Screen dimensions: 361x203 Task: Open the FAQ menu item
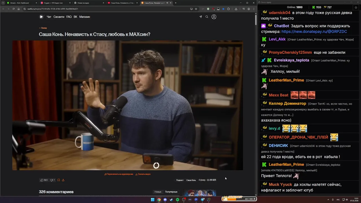69,17
